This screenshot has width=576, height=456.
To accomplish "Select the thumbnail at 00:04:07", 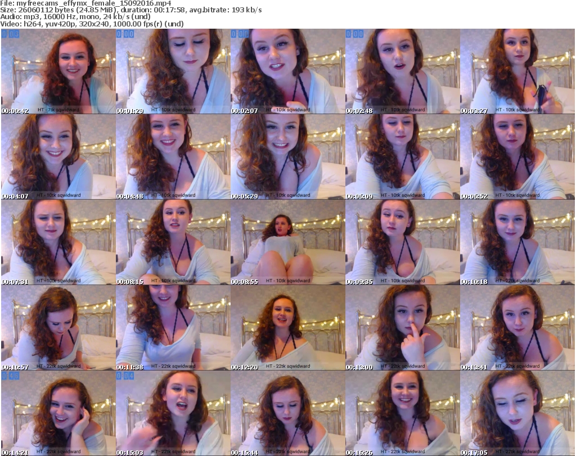I will point(58,157).
